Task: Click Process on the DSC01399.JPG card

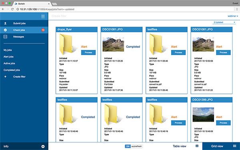Action: point(223,123)
